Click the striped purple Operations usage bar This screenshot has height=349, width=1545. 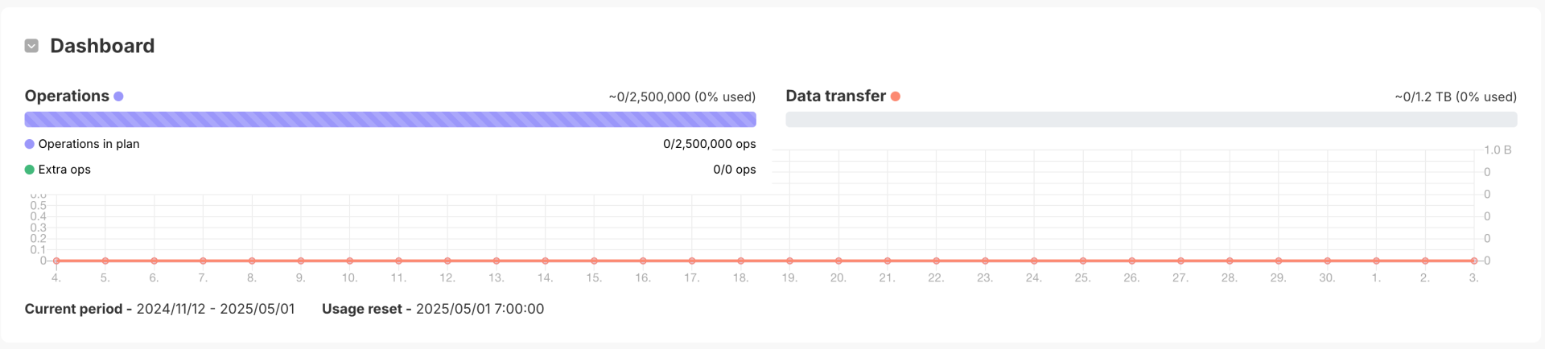coord(390,120)
